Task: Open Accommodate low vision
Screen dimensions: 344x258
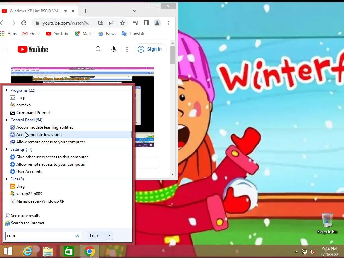Action: coord(70,135)
